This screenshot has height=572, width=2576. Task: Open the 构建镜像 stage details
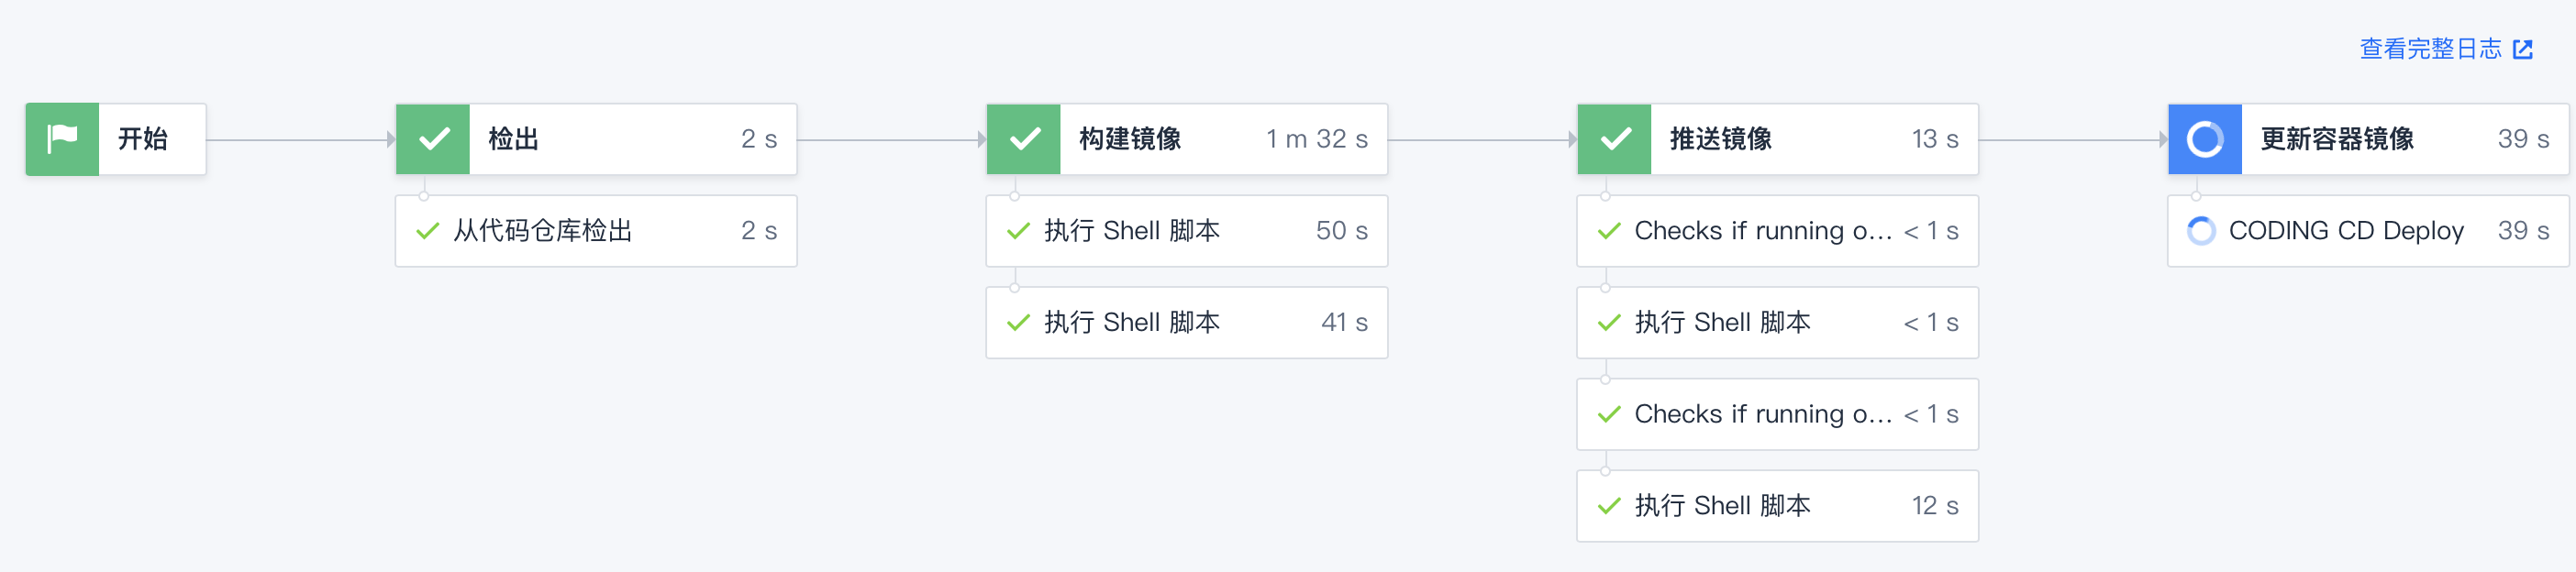click(1185, 139)
